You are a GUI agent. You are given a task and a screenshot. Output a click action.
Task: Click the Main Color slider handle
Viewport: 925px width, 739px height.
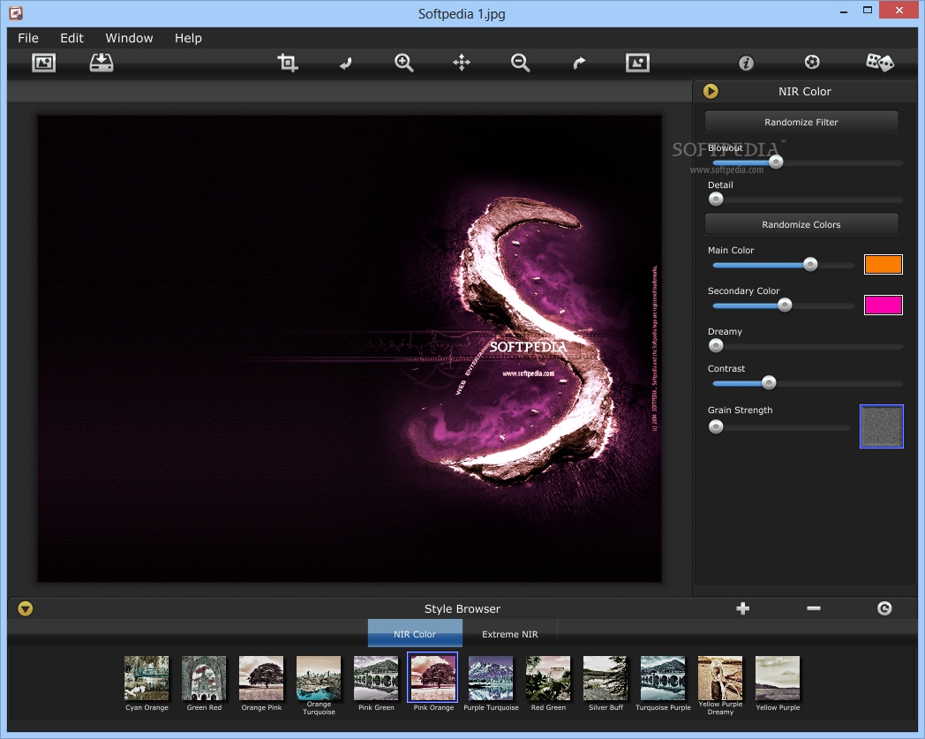point(810,265)
